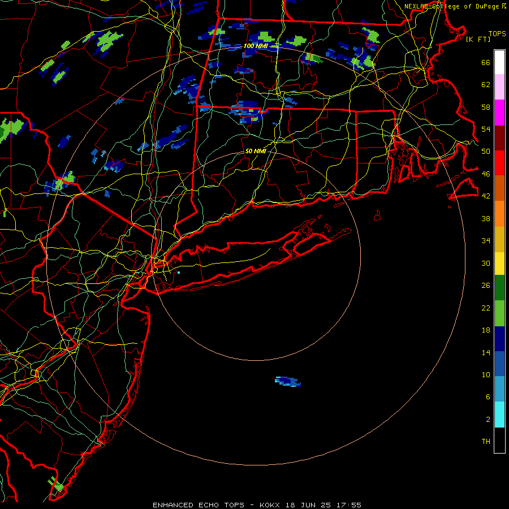Click the '38' legend value
509x509 pixels.
tap(486, 218)
